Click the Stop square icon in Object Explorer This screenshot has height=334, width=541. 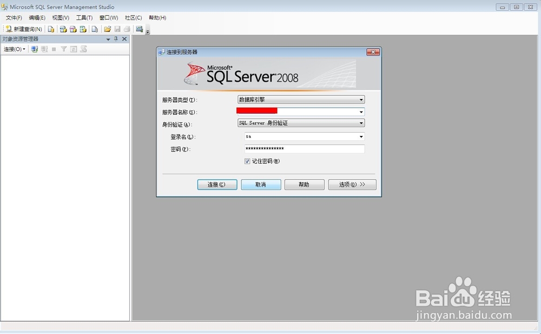coord(54,49)
